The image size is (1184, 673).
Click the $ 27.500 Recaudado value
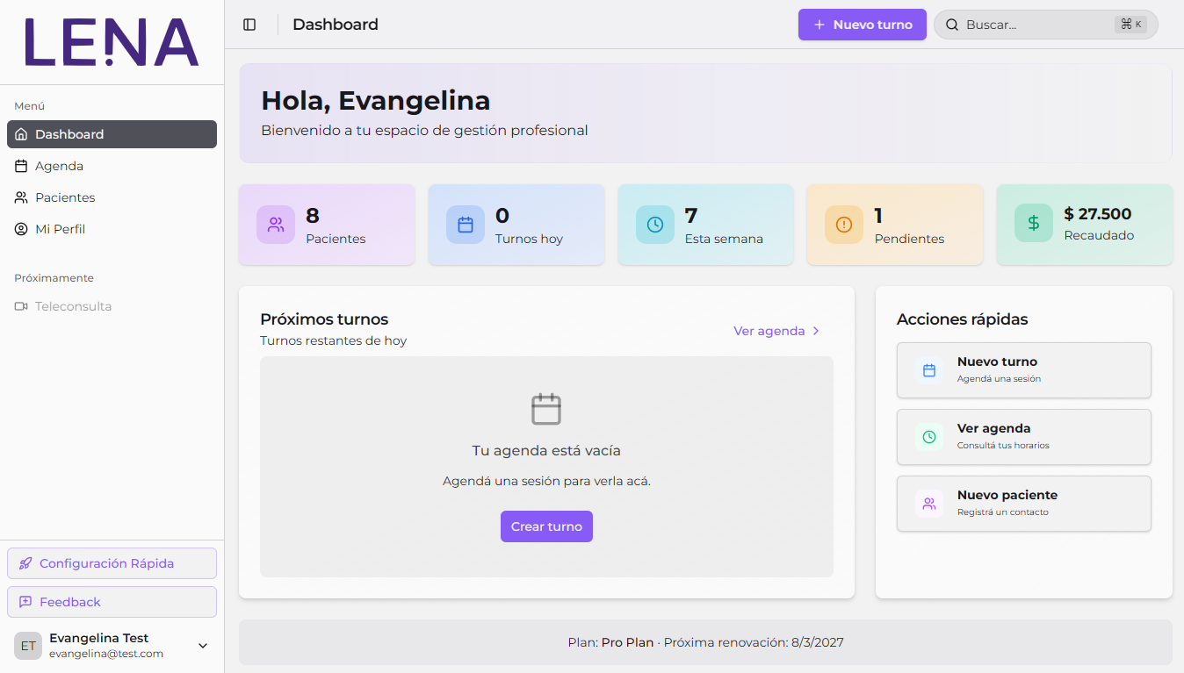[1098, 213]
